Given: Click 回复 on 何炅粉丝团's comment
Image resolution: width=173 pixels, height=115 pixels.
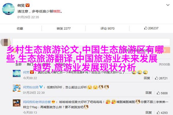Looking at the screenshot, I should click(x=148, y=93).
